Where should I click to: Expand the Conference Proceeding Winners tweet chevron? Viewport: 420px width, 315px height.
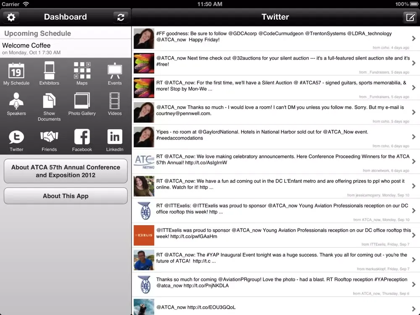click(x=414, y=162)
